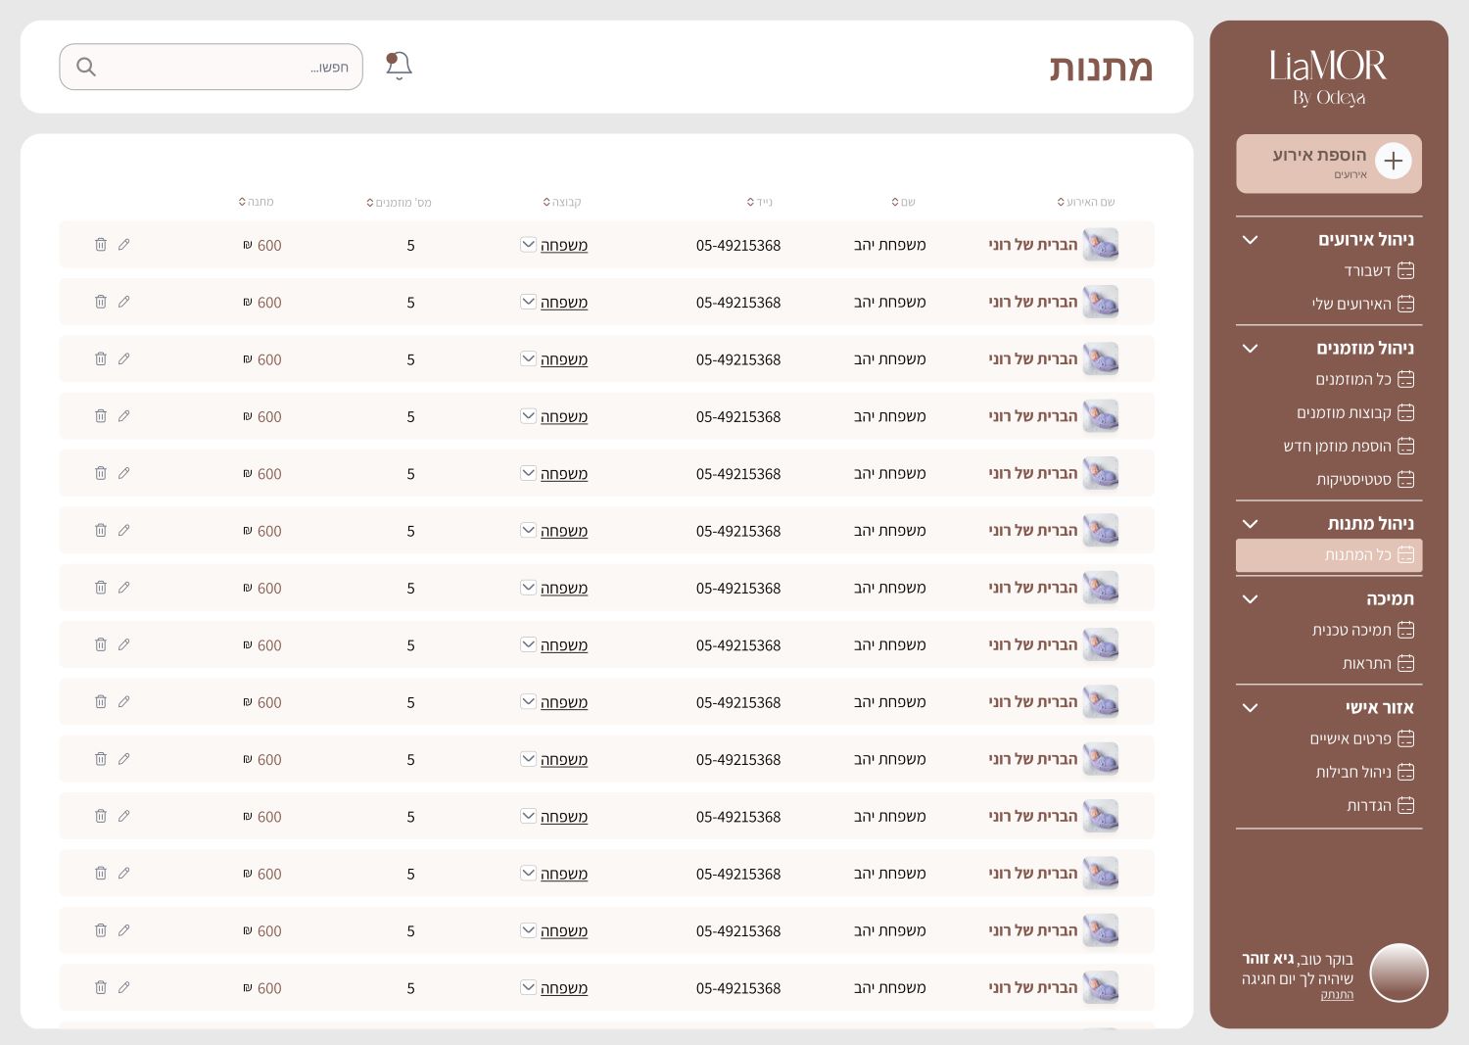
Task: Collapse the ניהול מוזמנים sidebar section
Action: [1250, 348]
